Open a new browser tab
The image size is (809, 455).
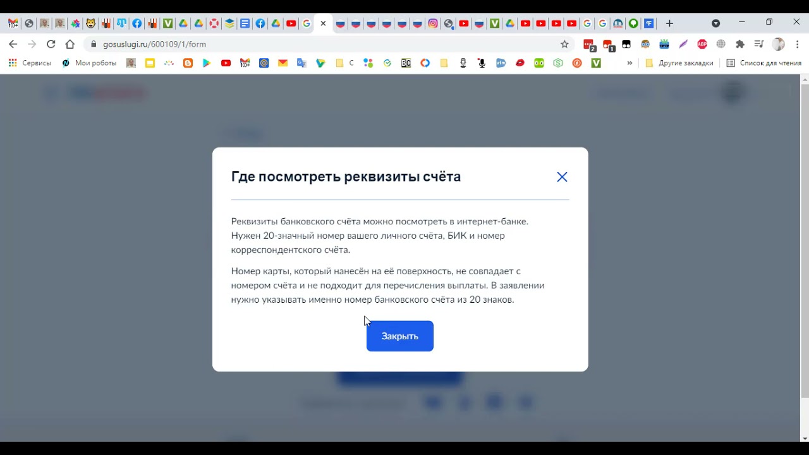[669, 23]
